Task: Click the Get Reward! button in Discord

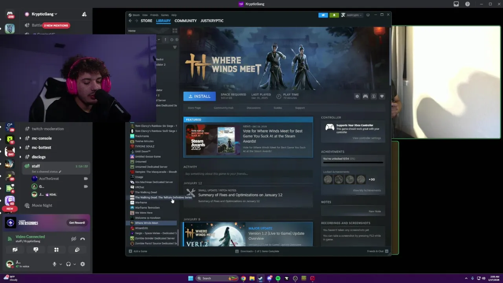Action: click(77, 223)
